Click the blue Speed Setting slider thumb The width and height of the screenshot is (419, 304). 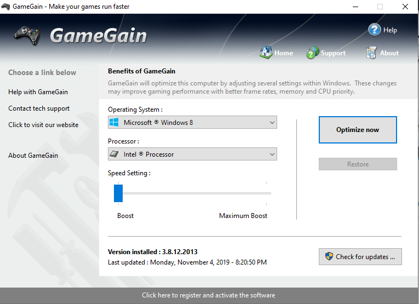point(118,193)
